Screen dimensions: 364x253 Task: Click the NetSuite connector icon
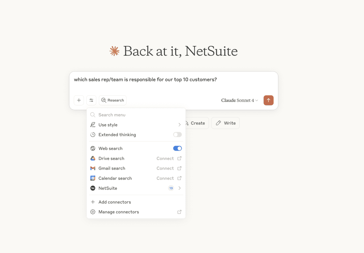point(93,188)
